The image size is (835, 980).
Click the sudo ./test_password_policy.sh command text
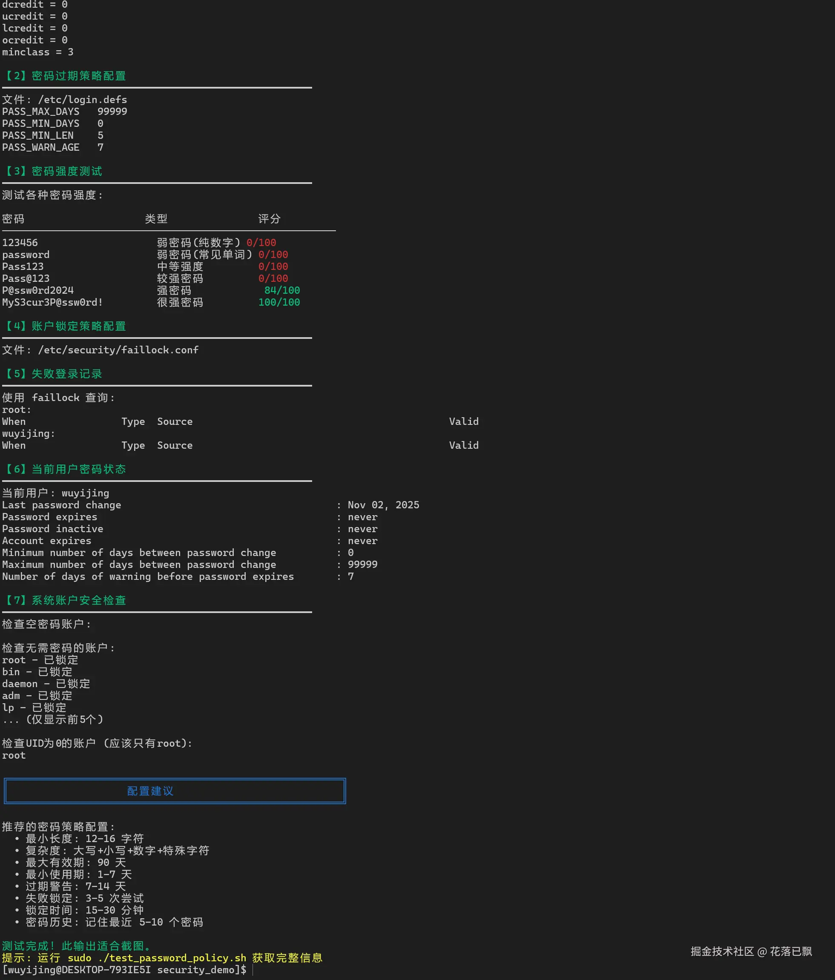[x=157, y=958]
